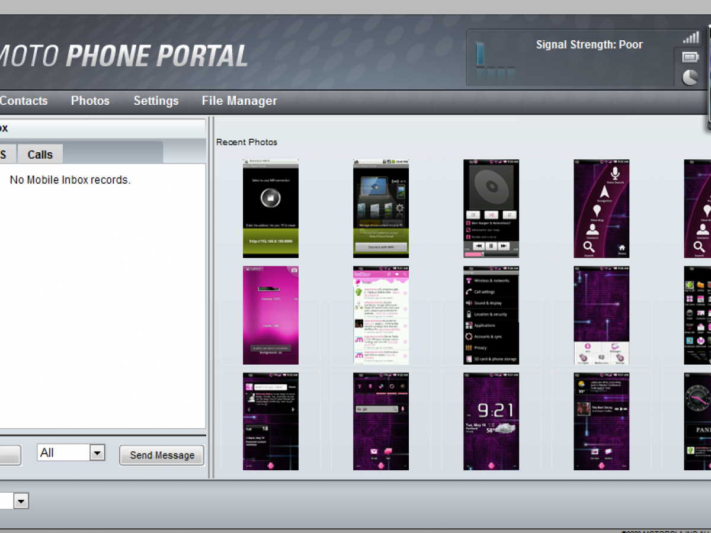The width and height of the screenshot is (711, 533).
Task: Open the phone settings list screenshot thumbnail
Action: [x=491, y=315]
